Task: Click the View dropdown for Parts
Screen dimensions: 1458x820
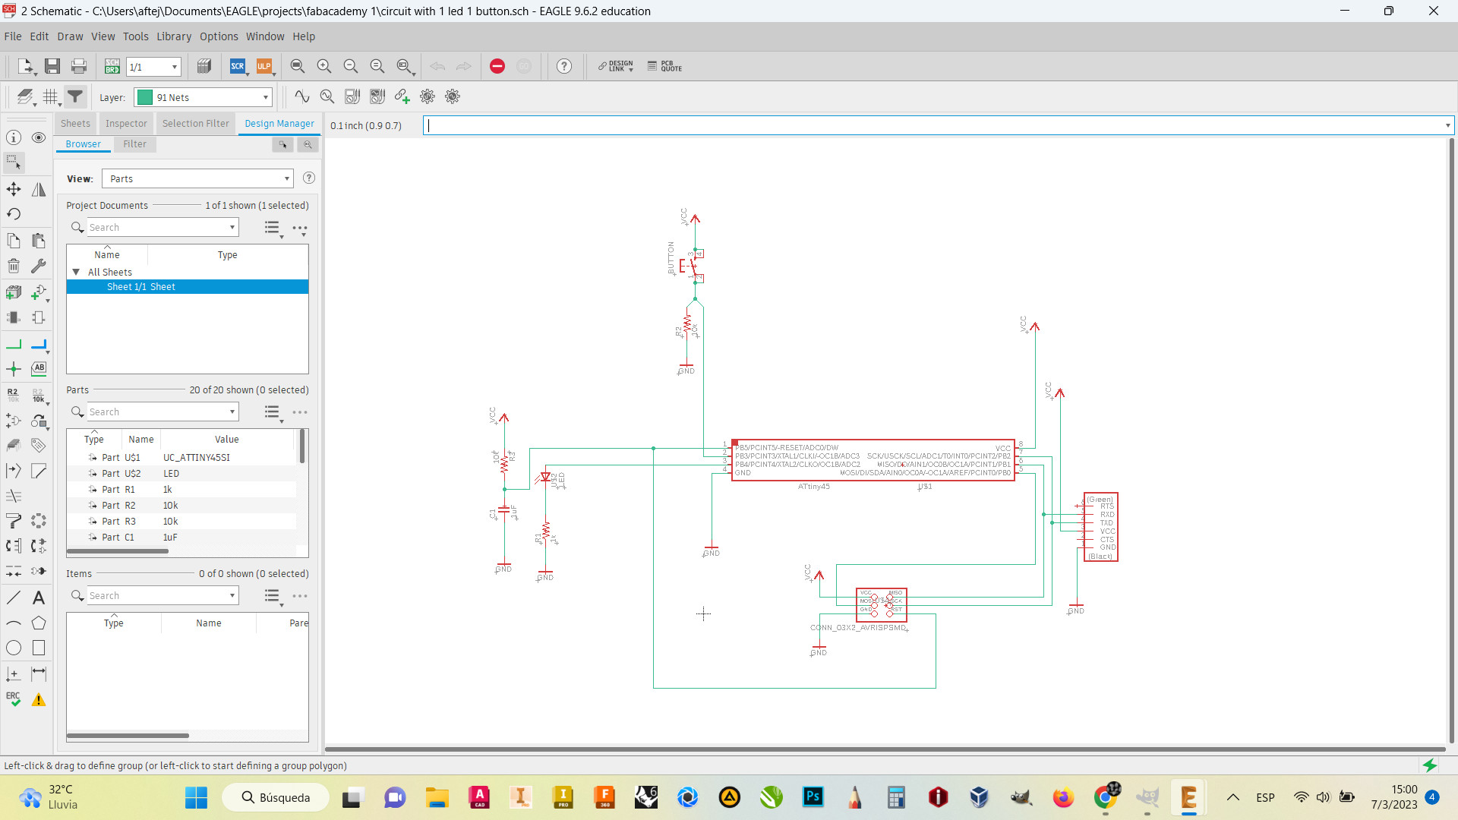Action: pos(196,178)
